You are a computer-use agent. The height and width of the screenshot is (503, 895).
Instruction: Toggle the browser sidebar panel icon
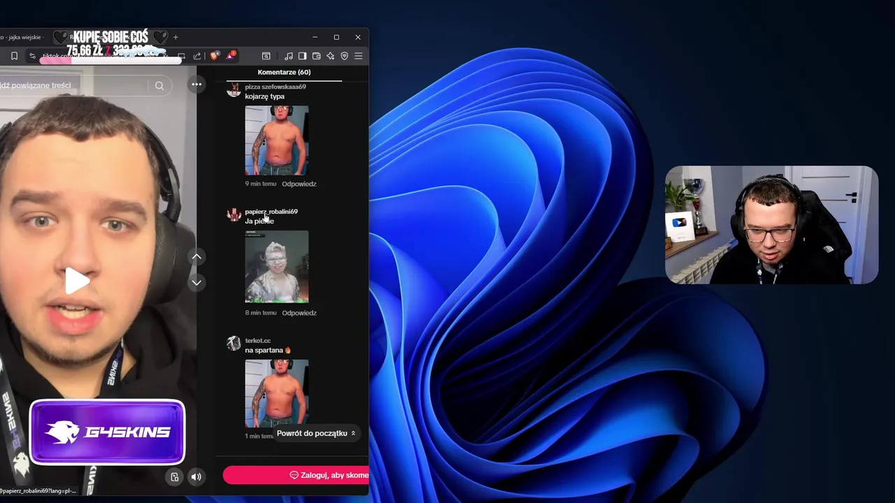302,56
